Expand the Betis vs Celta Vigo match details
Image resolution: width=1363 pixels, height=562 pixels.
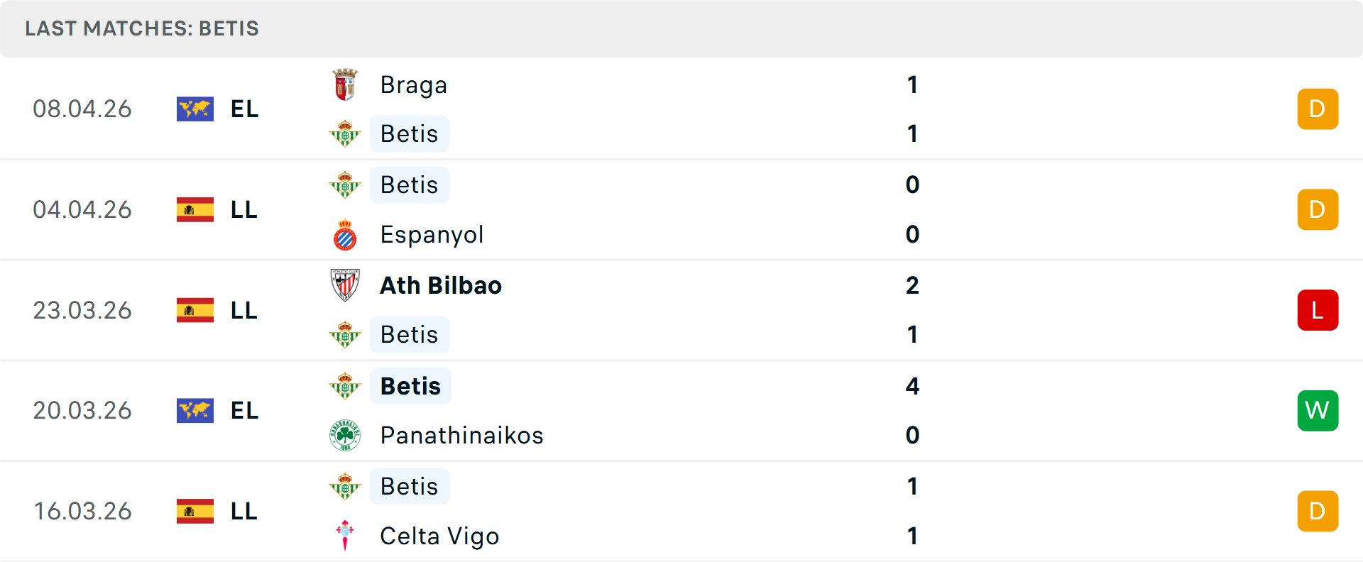pos(681,511)
